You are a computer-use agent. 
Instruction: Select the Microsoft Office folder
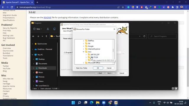click(x=94, y=63)
